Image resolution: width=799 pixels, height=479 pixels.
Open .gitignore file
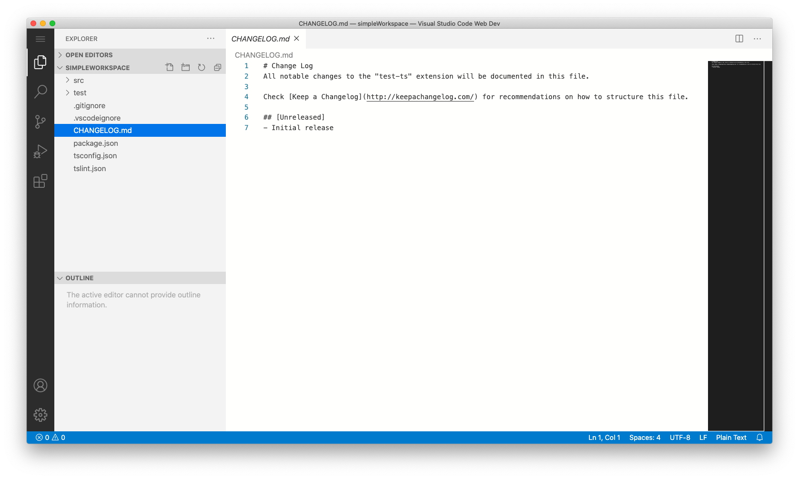click(140, 105)
